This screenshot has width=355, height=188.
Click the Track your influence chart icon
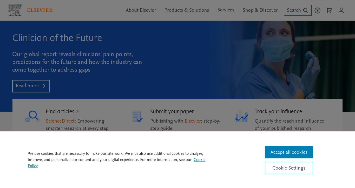[242, 116]
